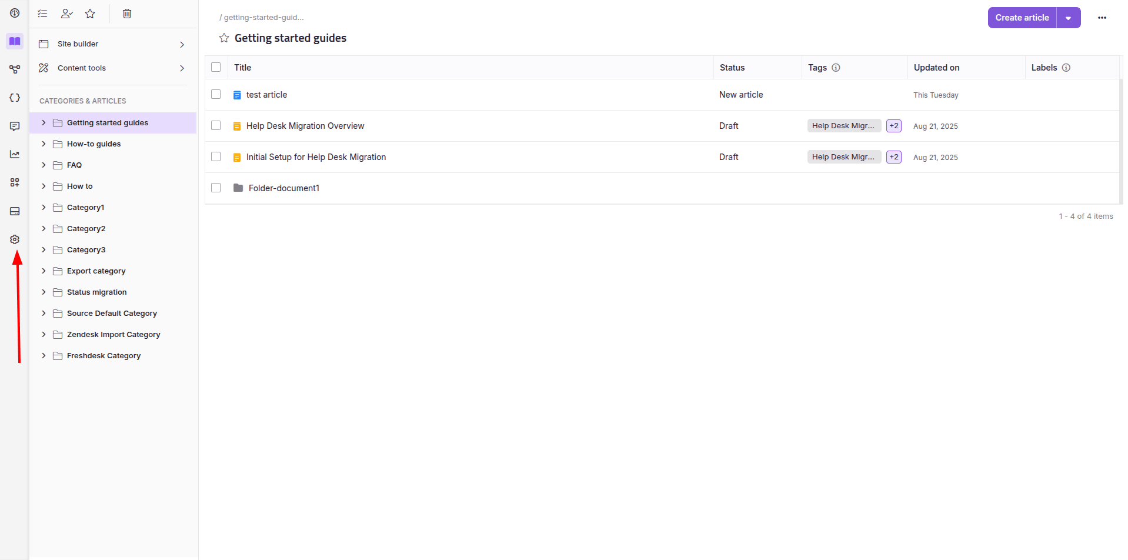Viewport: 1128px width, 560px height.
Task: Tick the checkbox for Help Desk Migration Overview
Action: [216, 125]
